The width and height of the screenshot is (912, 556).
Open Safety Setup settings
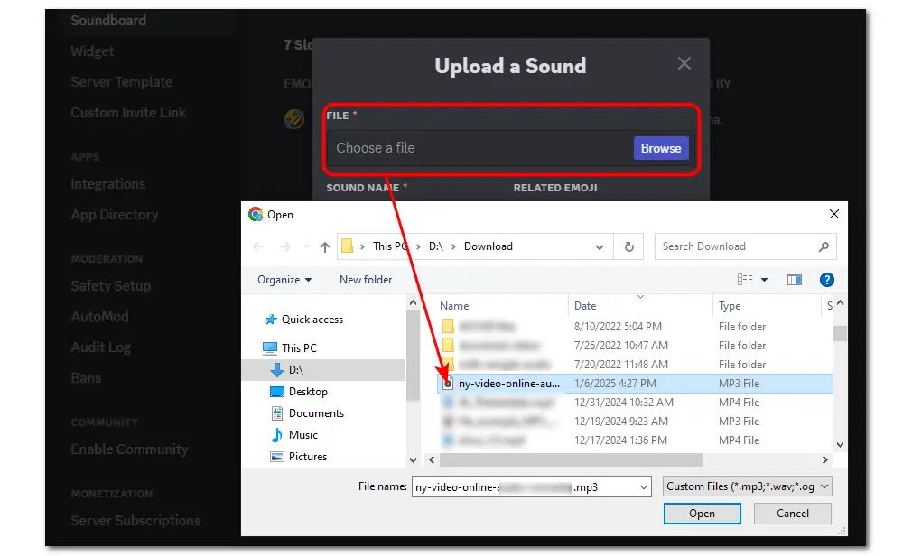110,285
